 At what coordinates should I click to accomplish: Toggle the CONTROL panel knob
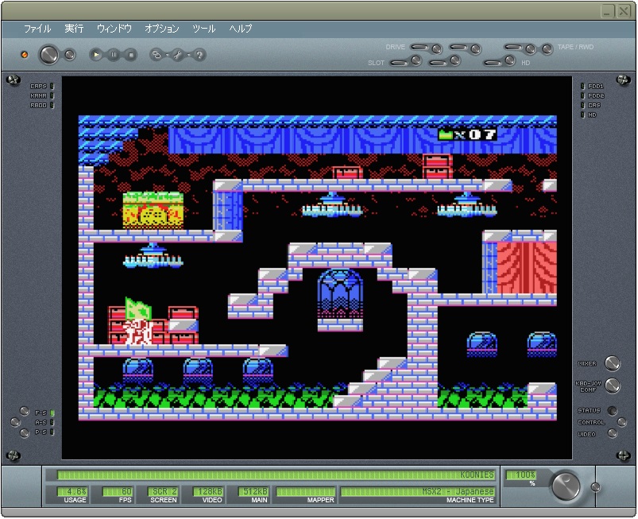tap(622, 422)
